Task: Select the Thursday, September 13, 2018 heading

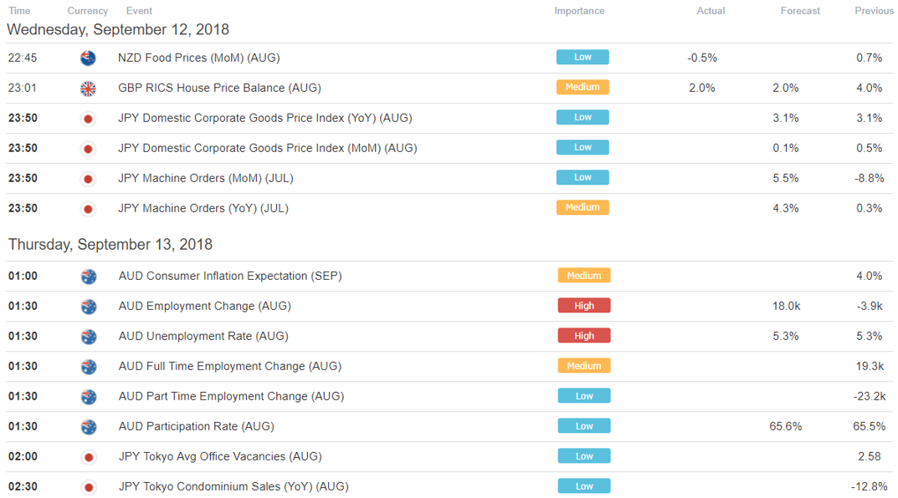Action: tap(110, 245)
